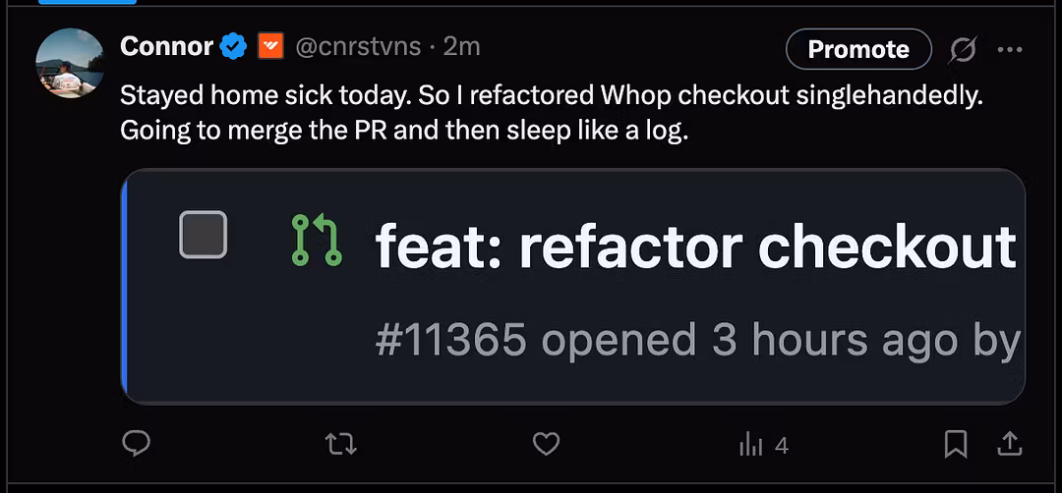Open the three-dot More options menu
The image size is (1062, 493).
[x=1010, y=49]
